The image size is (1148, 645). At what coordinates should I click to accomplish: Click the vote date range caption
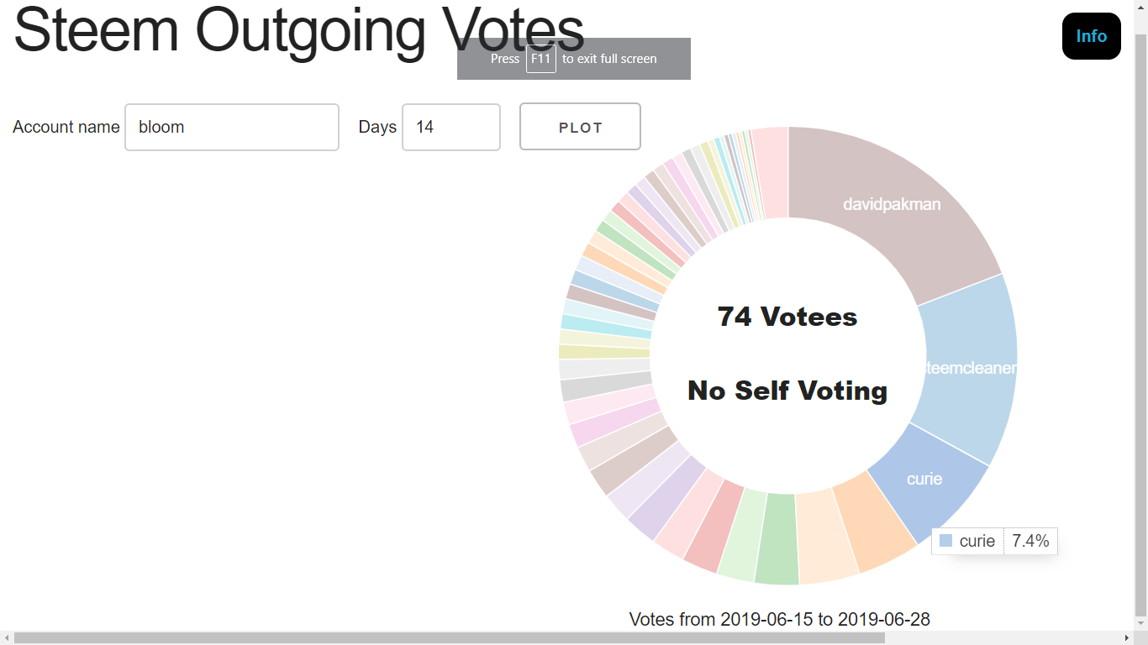780,620
